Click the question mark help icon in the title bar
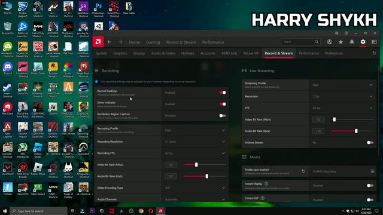The height and width of the screenshot is (215, 383). click(x=346, y=33)
